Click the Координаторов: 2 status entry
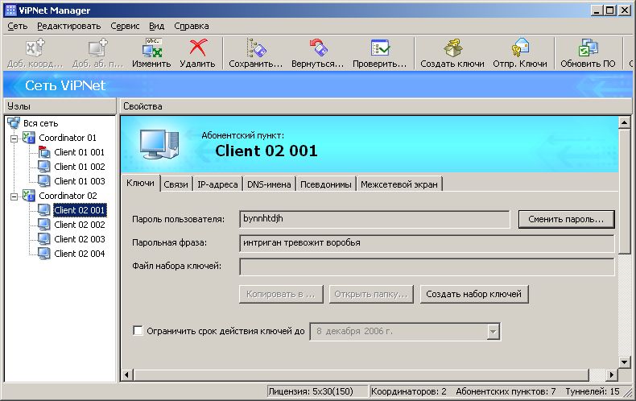636x401 pixels. click(x=408, y=391)
